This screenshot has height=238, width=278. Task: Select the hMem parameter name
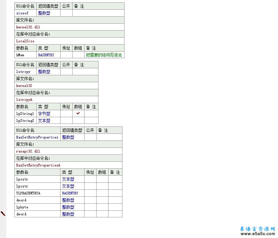[x=20, y=55]
